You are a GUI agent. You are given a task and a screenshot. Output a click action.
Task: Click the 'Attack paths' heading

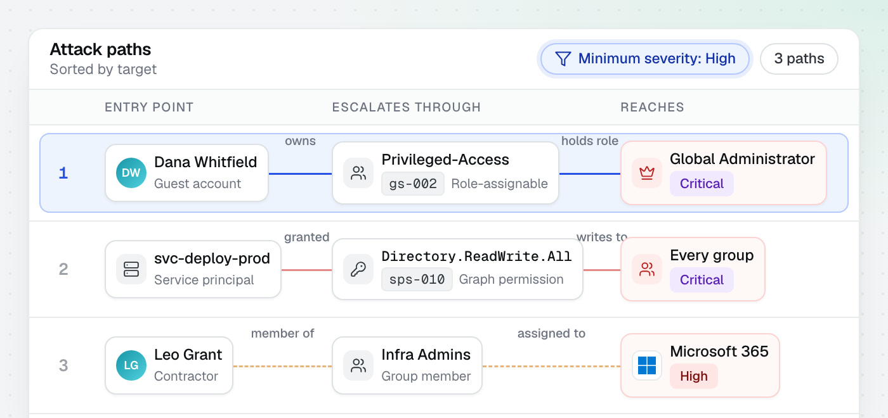click(101, 49)
